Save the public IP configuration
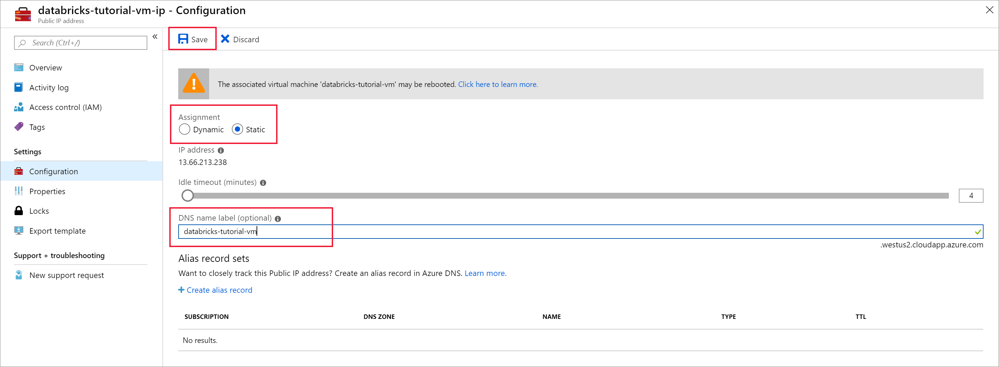Screen dimensions: 999x367 [x=192, y=39]
